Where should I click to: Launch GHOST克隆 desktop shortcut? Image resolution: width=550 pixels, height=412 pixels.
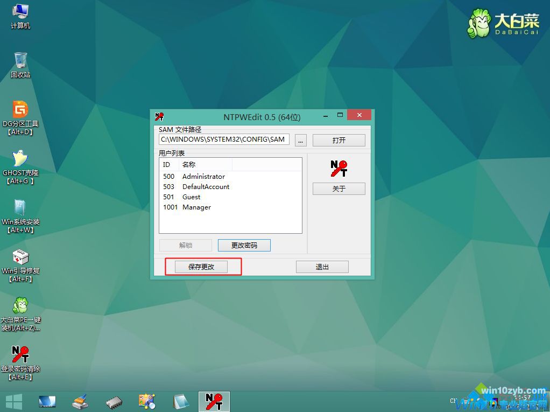[20, 159]
